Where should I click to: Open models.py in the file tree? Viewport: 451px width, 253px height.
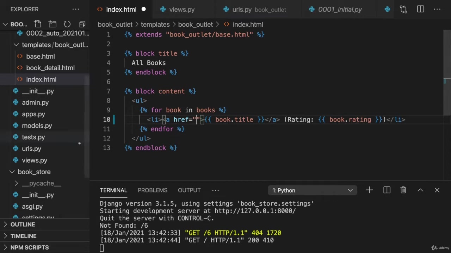pyautogui.click(x=37, y=126)
